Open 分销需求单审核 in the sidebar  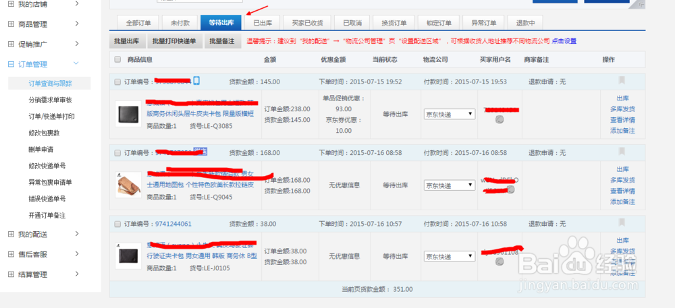(51, 100)
